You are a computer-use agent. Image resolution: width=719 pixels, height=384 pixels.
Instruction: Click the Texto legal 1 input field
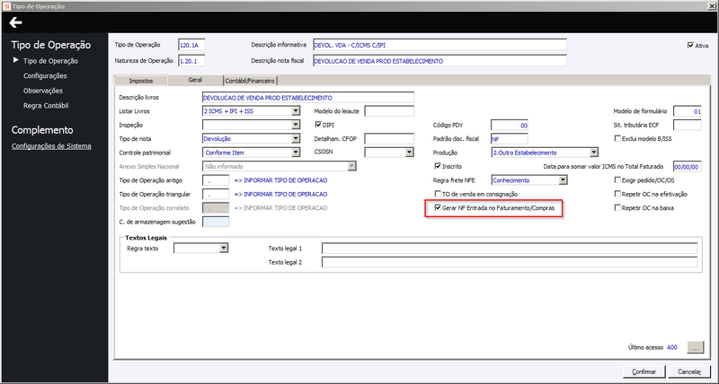(x=510, y=249)
